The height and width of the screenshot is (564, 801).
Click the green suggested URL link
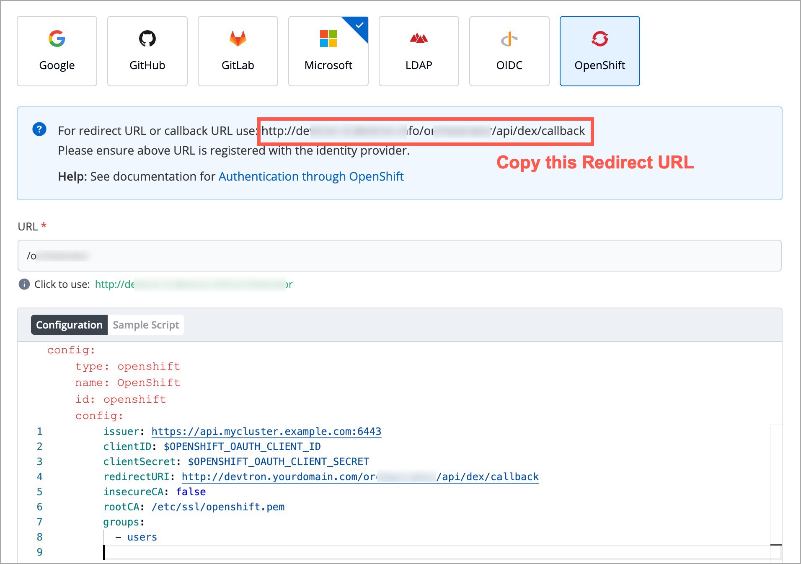(x=194, y=285)
